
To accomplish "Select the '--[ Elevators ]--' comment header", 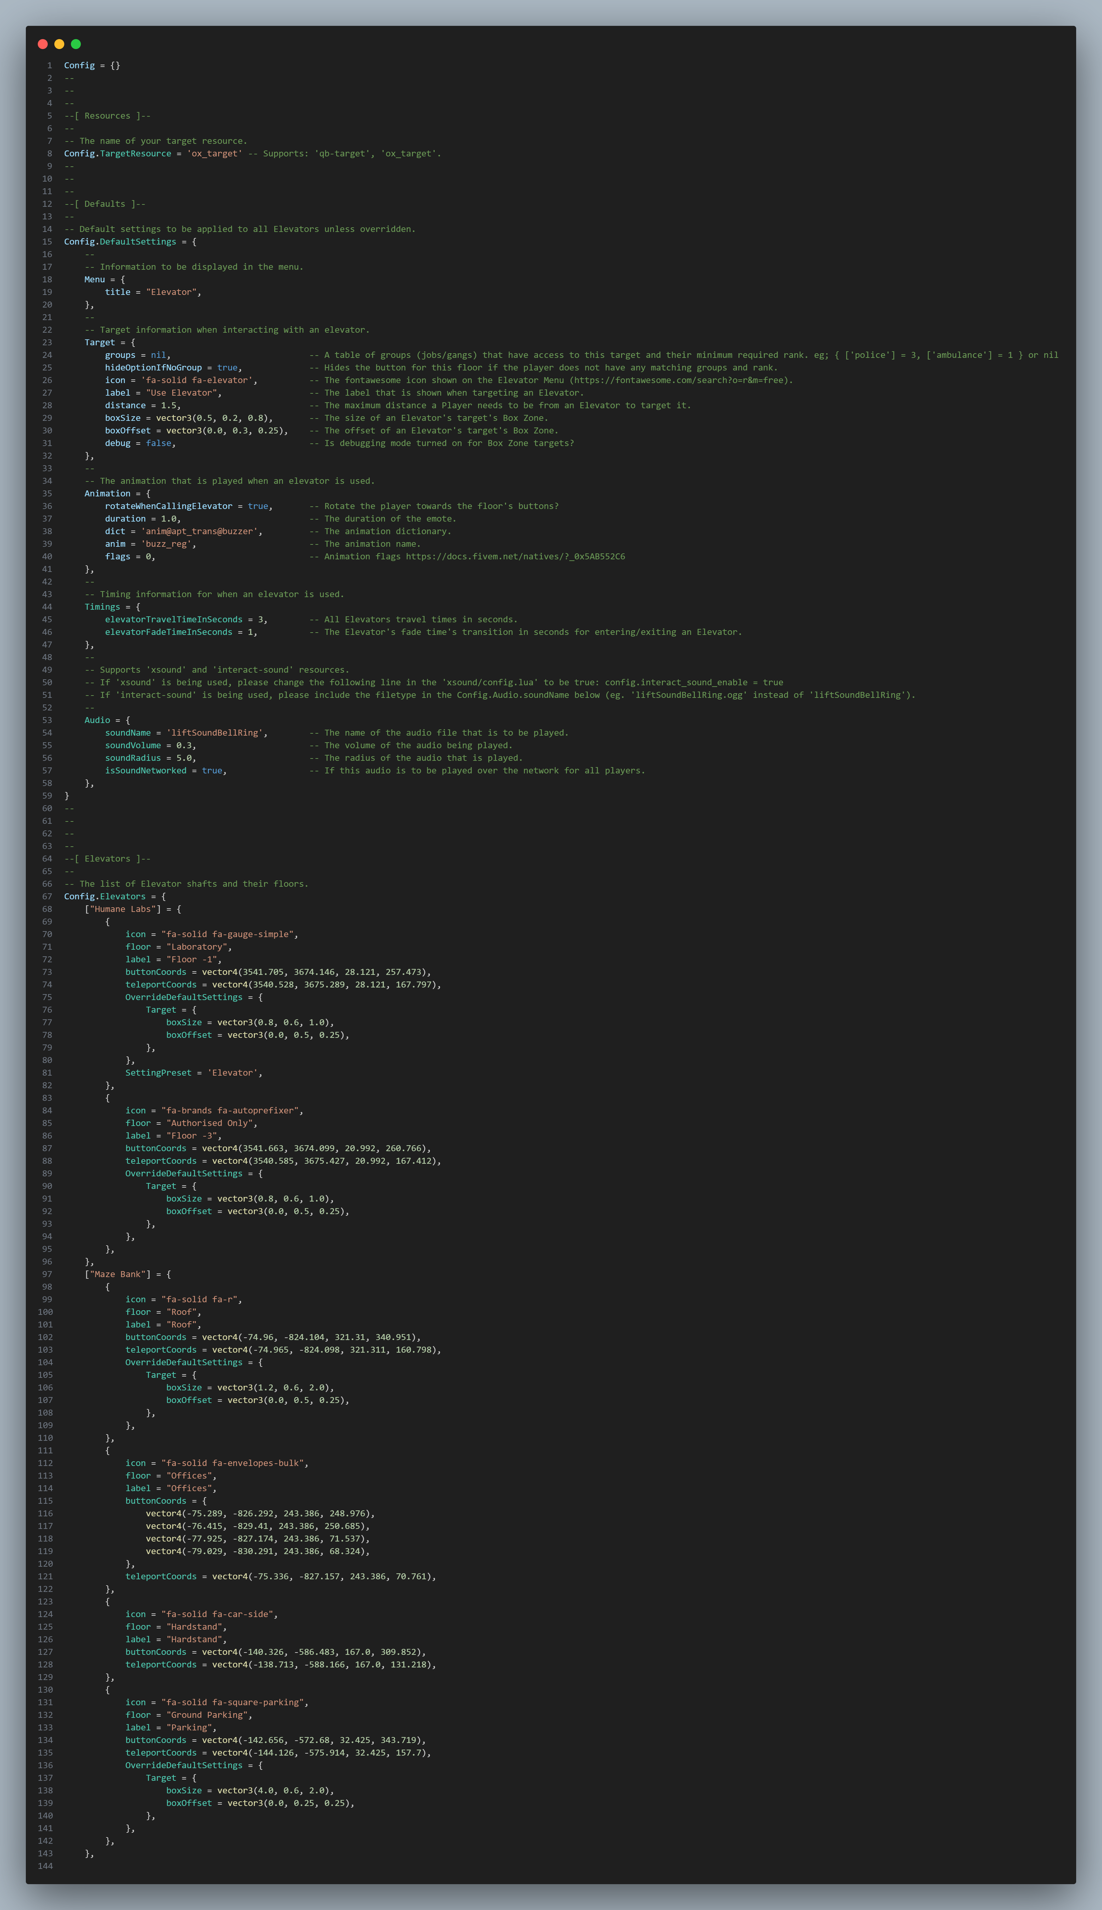I will tap(107, 859).
